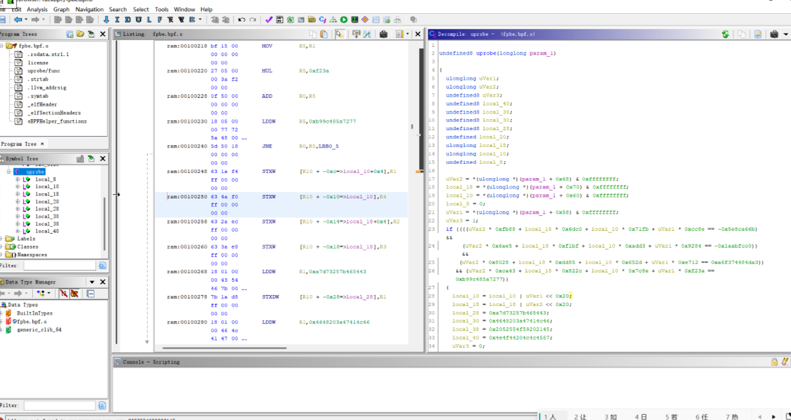Select uprobe/func in Program Trees
This screenshot has width=791, height=420.
[x=43, y=71]
